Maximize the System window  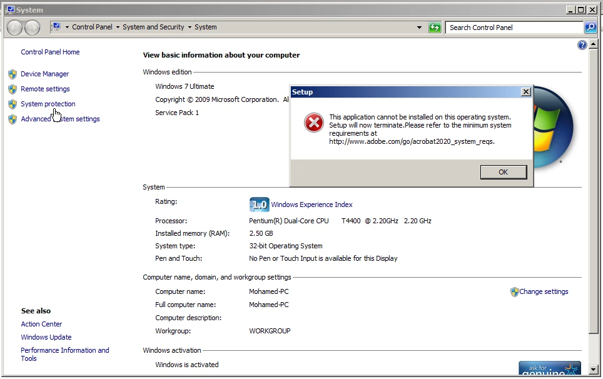tap(581, 10)
